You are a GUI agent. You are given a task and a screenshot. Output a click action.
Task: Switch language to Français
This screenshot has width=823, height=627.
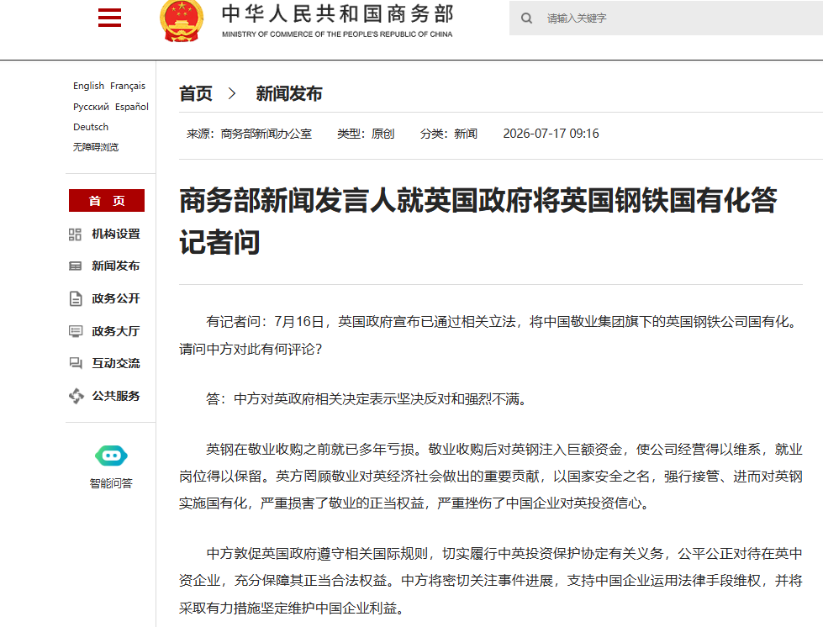tap(128, 86)
